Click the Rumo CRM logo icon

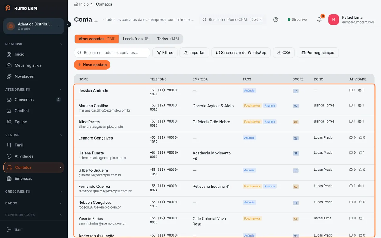point(8,8)
